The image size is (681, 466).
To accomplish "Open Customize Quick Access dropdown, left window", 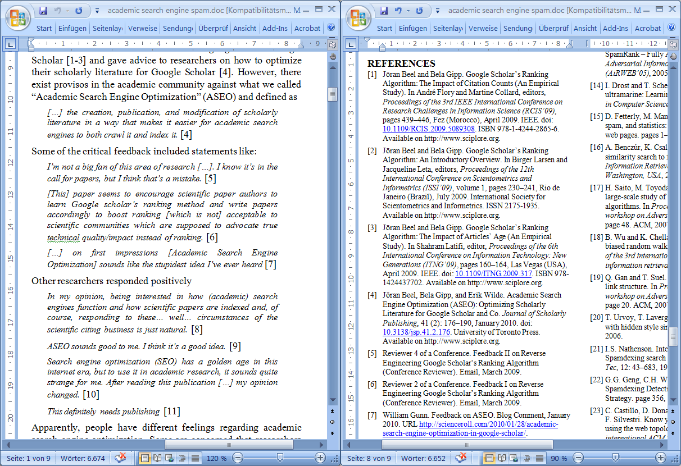I will (x=97, y=11).
